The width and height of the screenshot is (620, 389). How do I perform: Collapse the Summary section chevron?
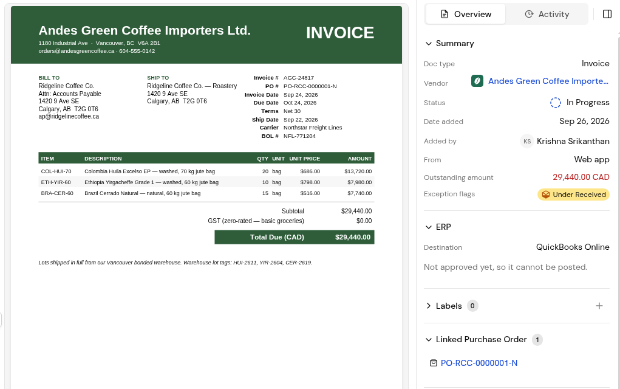[x=429, y=44]
